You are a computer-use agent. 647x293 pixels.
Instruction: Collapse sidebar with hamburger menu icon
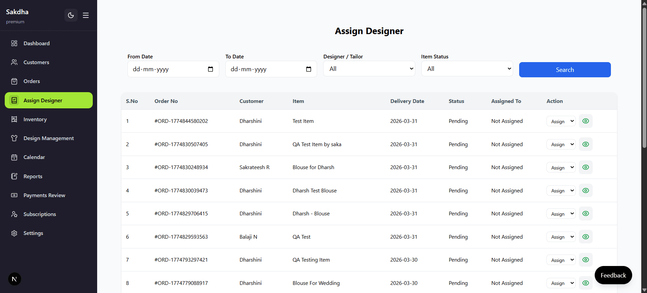coord(86,15)
